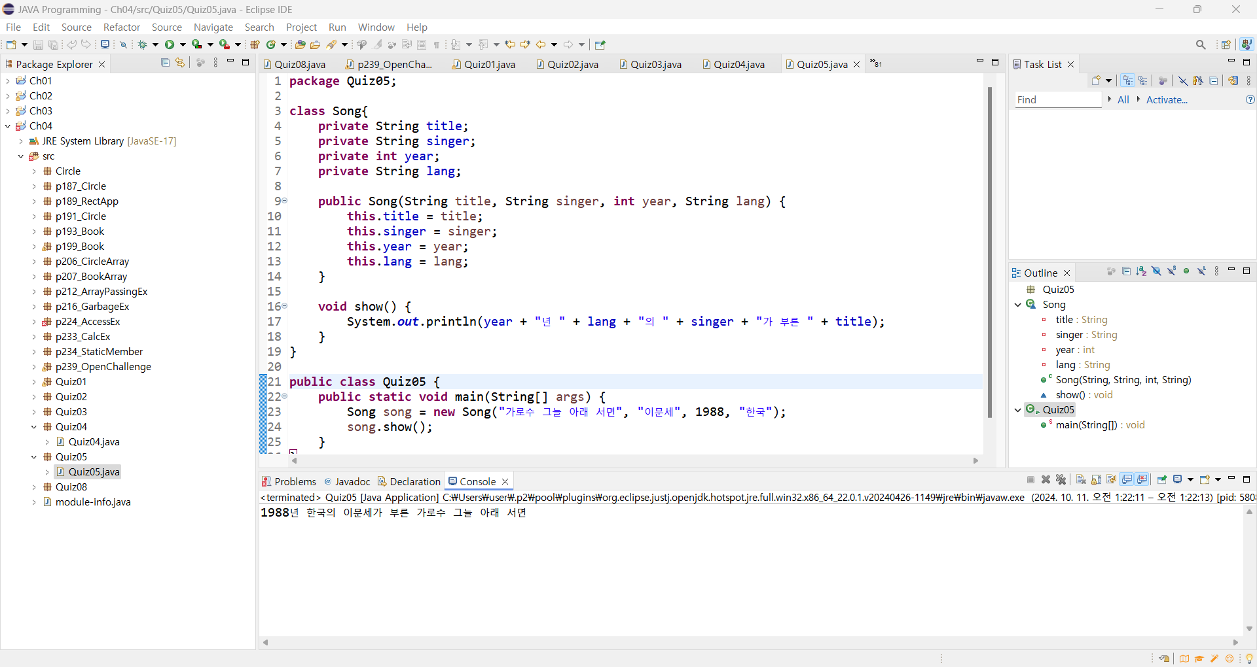Open the Refactor menu
This screenshot has width=1257, height=667.
pyautogui.click(x=122, y=27)
